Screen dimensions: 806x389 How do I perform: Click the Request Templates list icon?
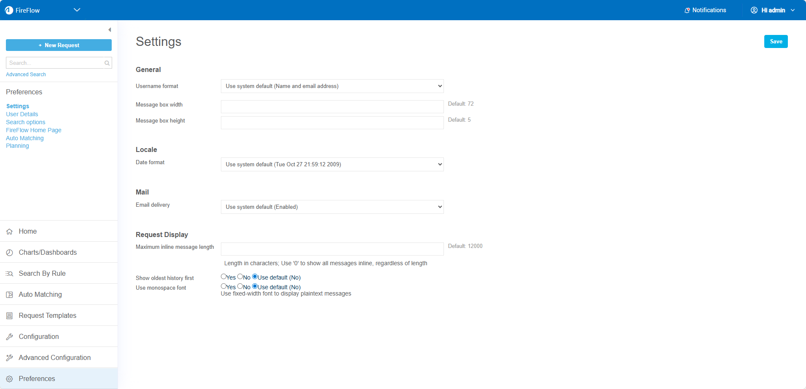pyautogui.click(x=9, y=316)
